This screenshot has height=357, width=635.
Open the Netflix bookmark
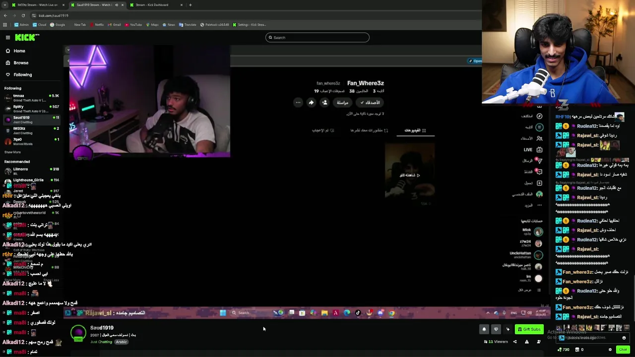pyautogui.click(x=97, y=25)
